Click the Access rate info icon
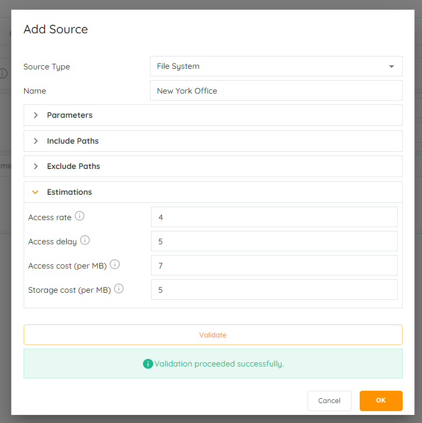The image size is (422, 423). [x=80, y=216]
